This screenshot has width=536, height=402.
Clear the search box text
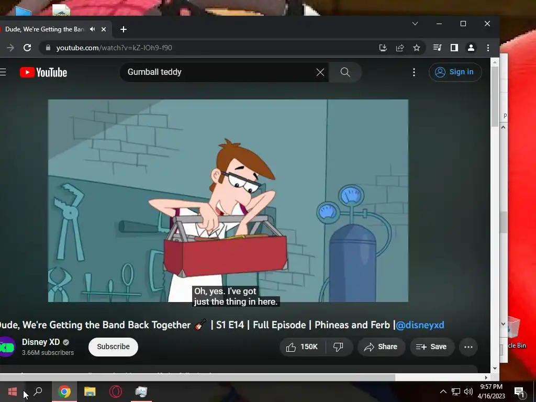point(320,72)
